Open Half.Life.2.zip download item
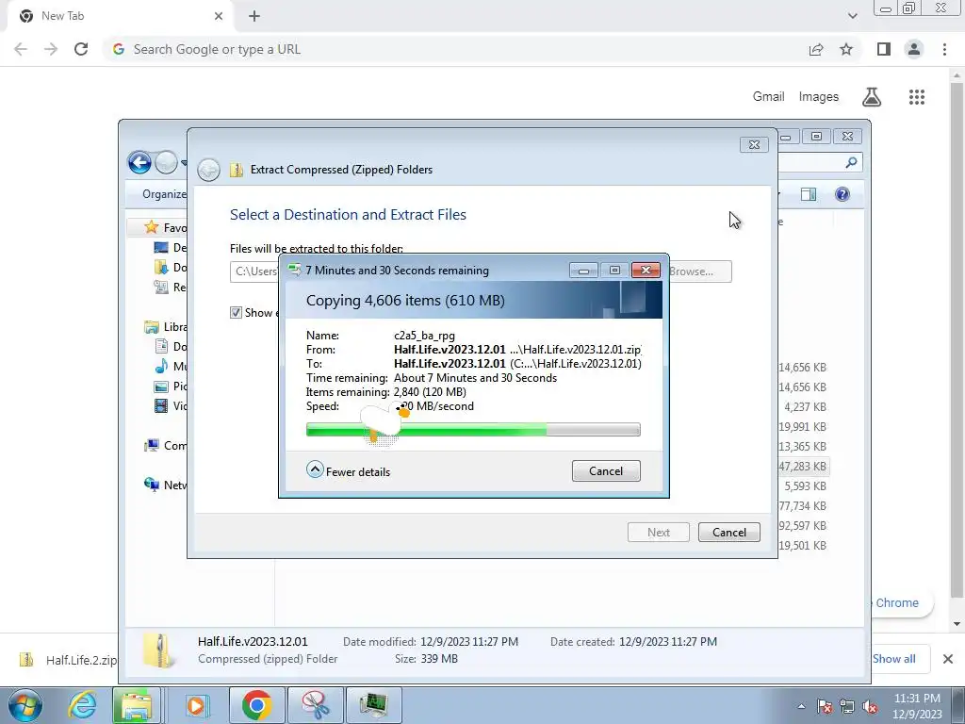 point(68,660)
